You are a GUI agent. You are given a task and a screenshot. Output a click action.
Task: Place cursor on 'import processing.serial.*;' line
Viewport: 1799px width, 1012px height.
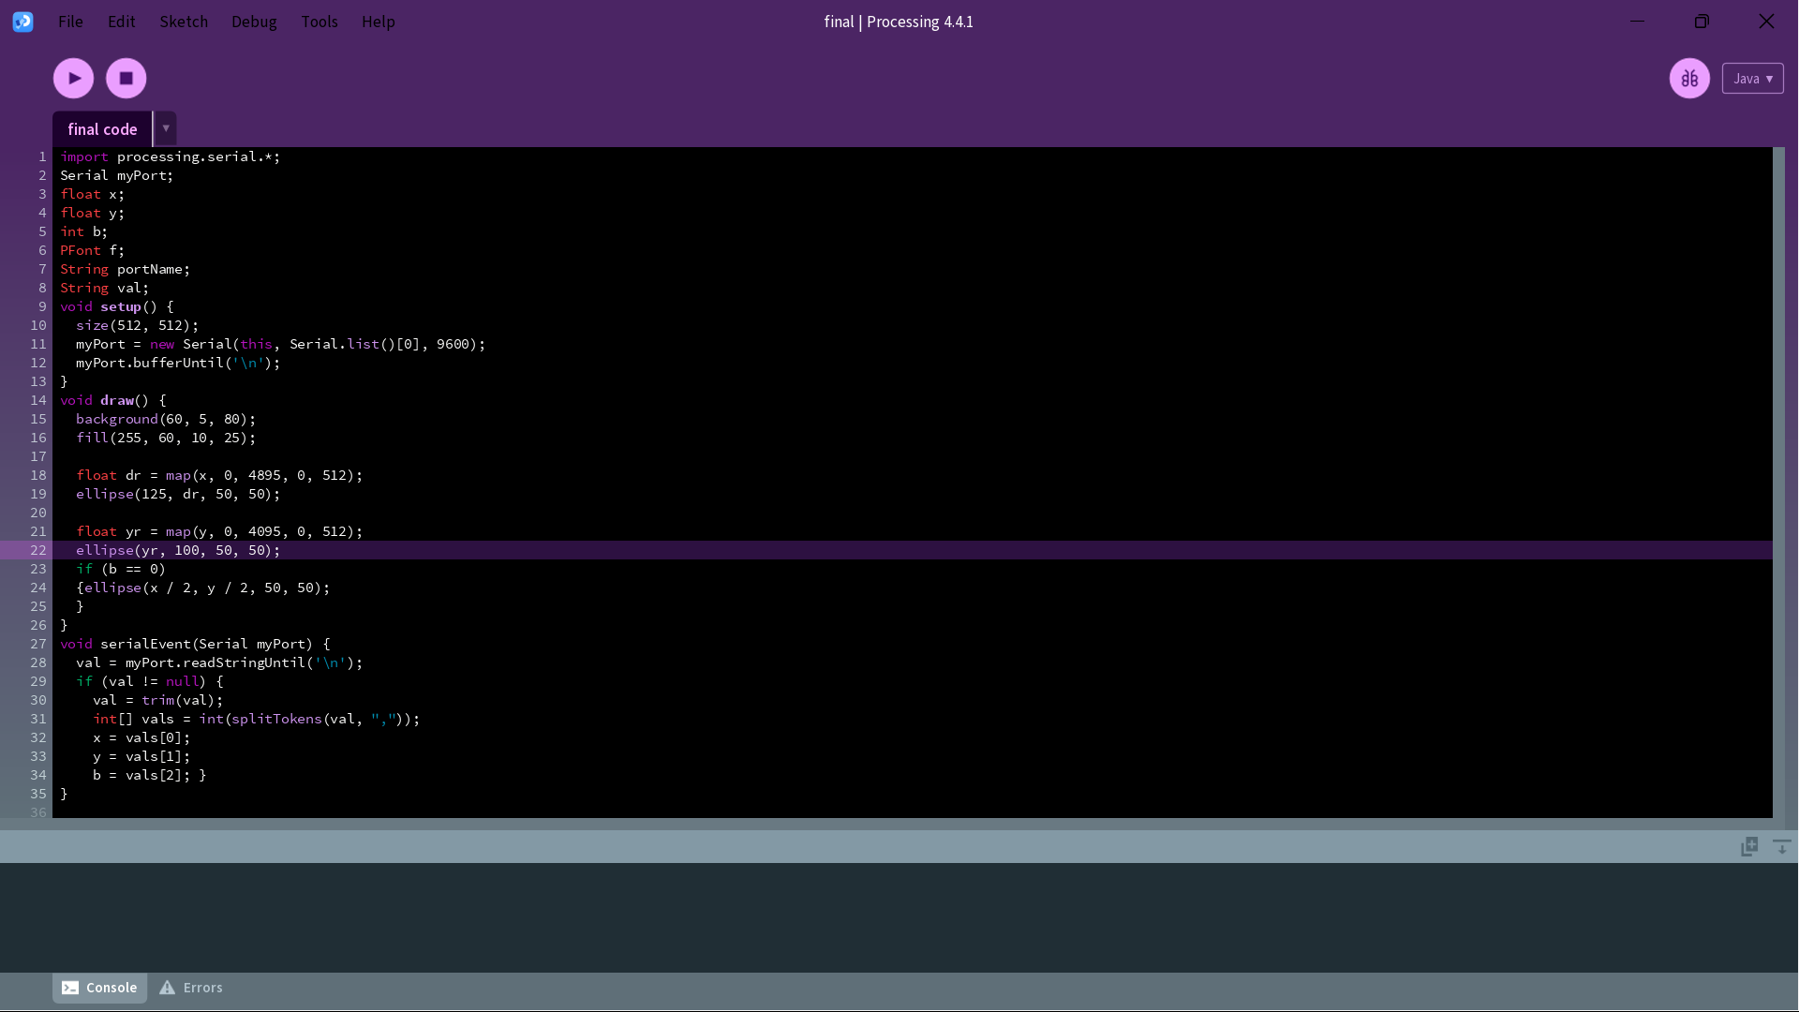point(170,156)
